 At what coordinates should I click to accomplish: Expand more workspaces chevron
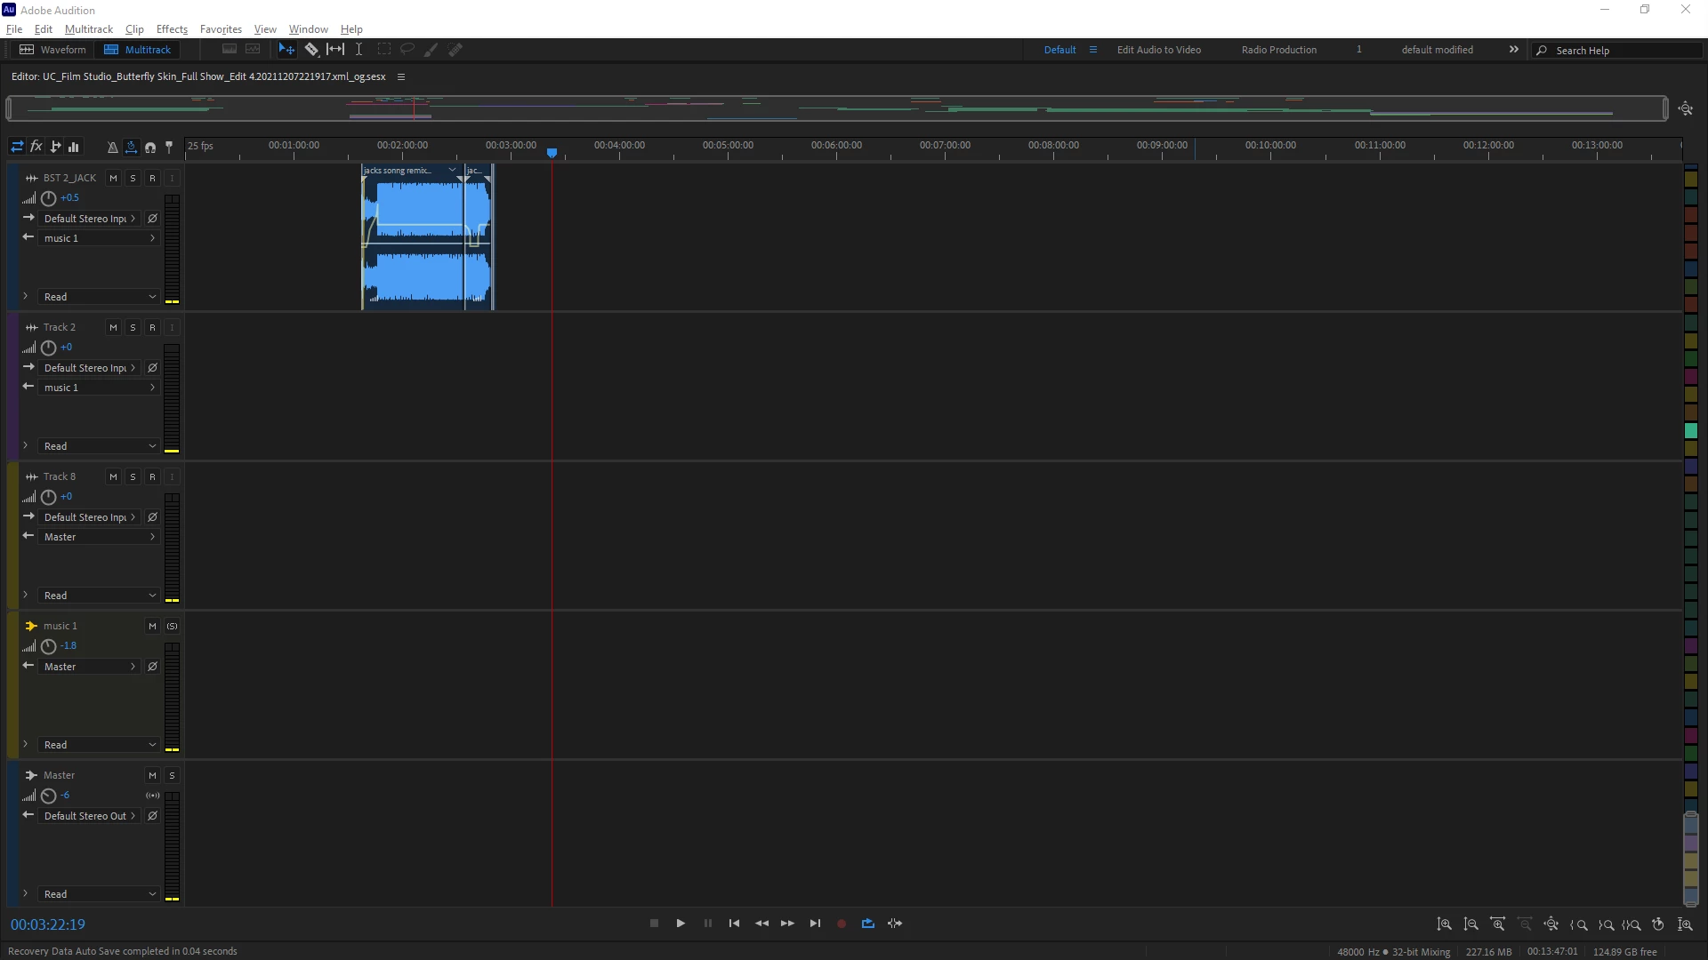pyautogui.click(x=1514, y=50)
